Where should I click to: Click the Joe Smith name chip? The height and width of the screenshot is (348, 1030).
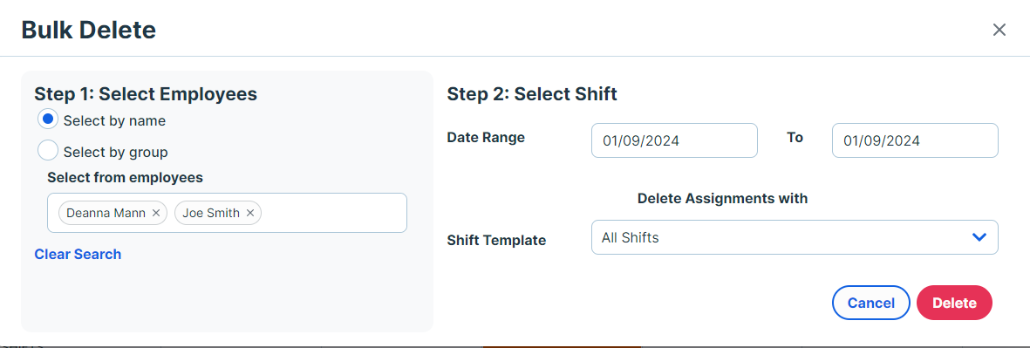click(x=211, y=214)
